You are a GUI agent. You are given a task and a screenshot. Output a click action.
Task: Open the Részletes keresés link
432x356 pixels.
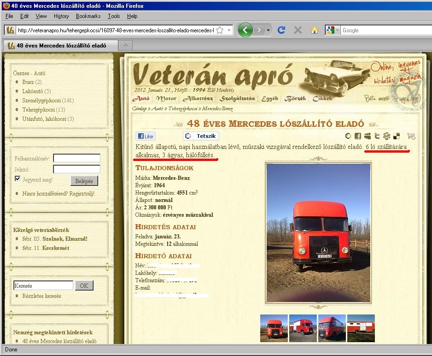pos(41,296)
